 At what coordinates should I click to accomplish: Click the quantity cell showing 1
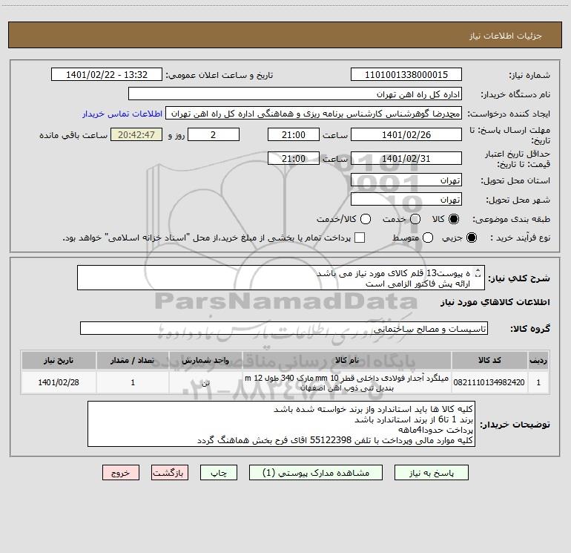click(x=133, y=382)
